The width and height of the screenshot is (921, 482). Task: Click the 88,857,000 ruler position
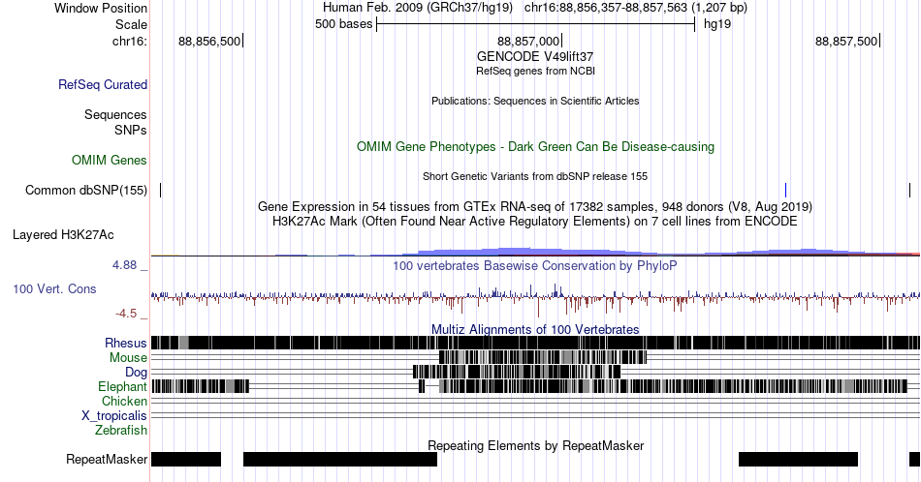click(528, 41)
